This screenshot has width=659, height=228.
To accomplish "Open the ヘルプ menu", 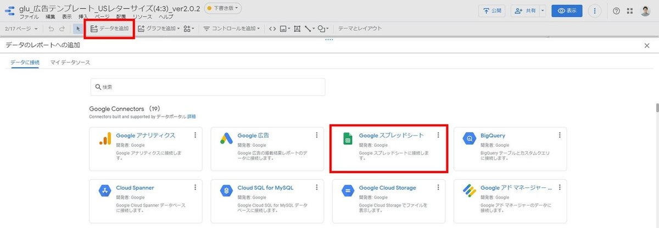I will (166, 17).
